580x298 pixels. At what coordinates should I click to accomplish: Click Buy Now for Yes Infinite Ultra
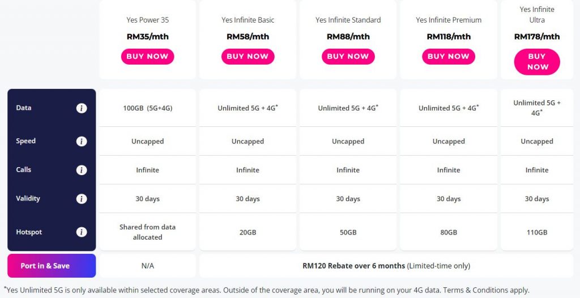tap(537, 62)
